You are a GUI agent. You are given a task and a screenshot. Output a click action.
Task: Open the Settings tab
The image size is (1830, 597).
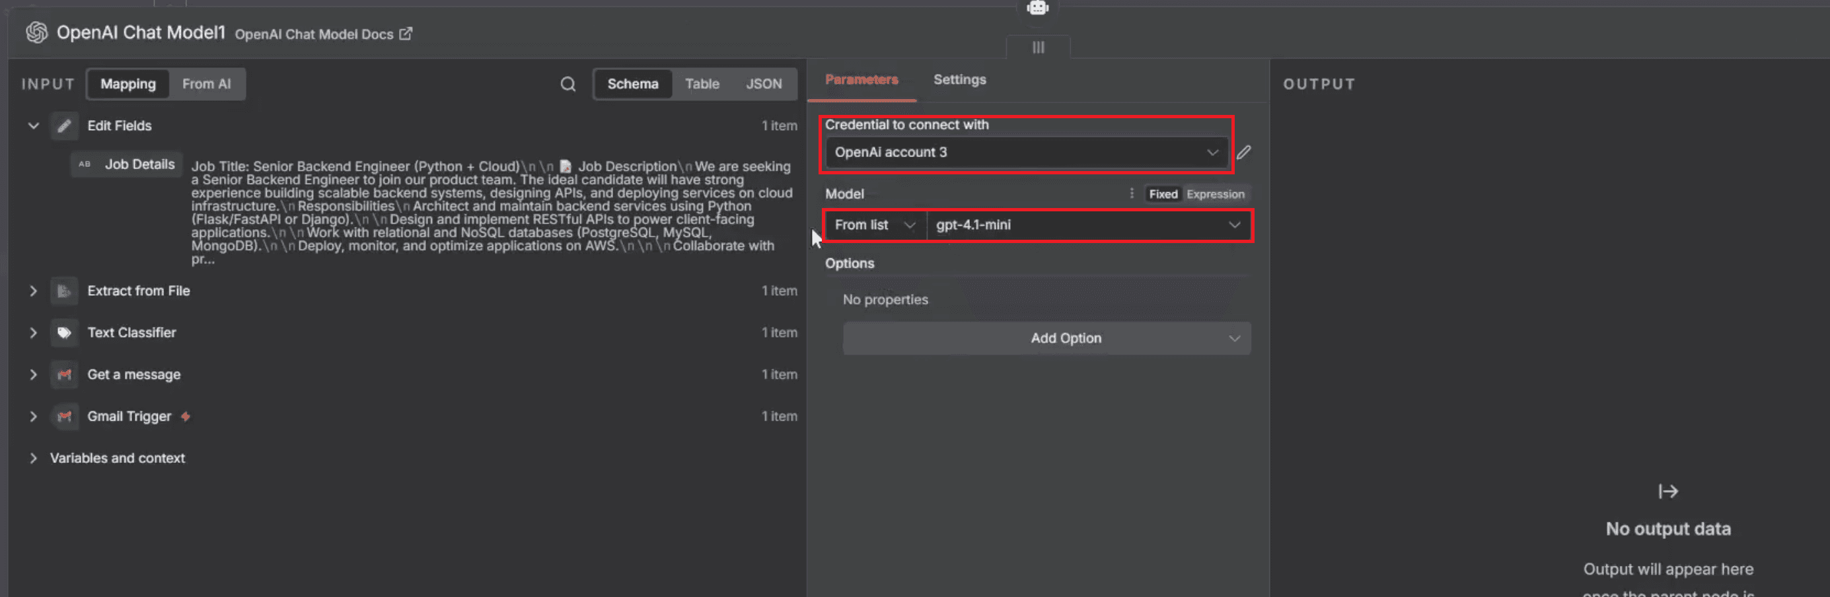[x=959, y=79]
